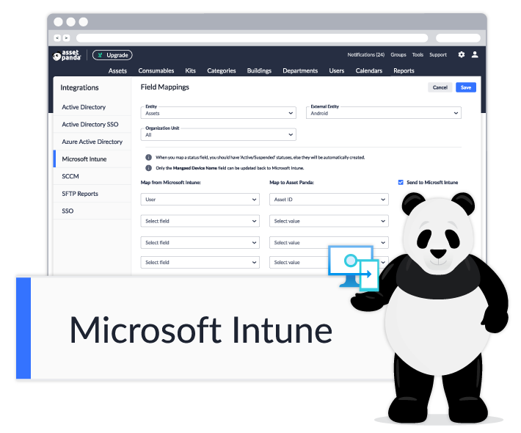
Task: Save the field mappings
Action: click(466, 87)
